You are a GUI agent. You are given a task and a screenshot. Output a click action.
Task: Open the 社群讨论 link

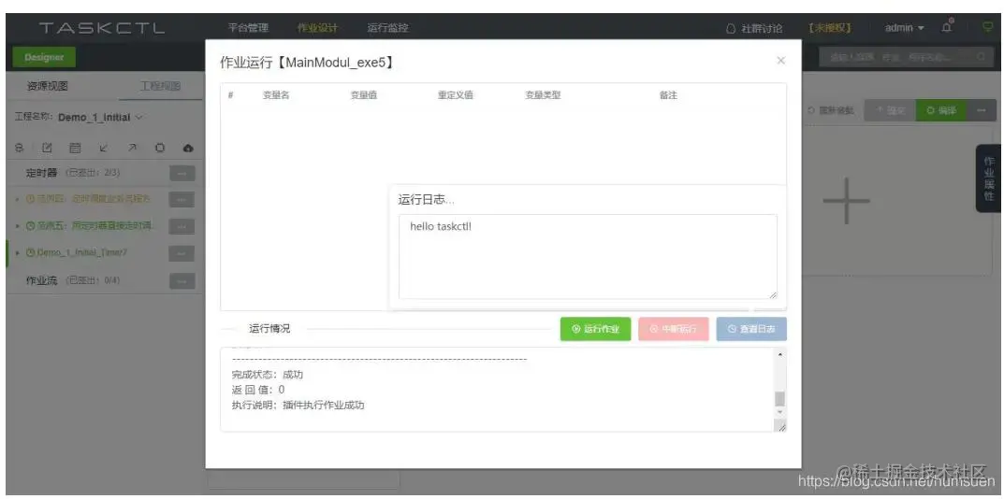tap(753, 28)
